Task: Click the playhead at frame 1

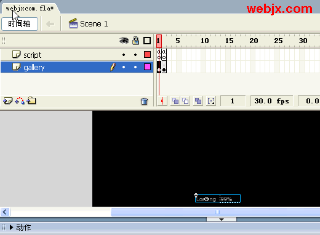Action: [159, 41]
